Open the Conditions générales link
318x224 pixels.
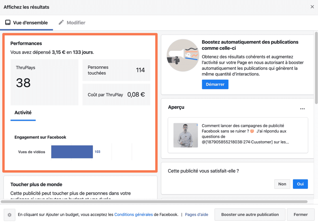point(133,214)
